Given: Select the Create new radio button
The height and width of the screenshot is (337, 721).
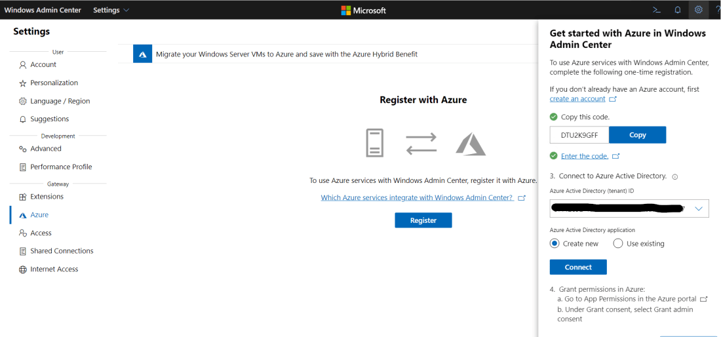Looking at the screenshot, I should [x=555, y=243].
